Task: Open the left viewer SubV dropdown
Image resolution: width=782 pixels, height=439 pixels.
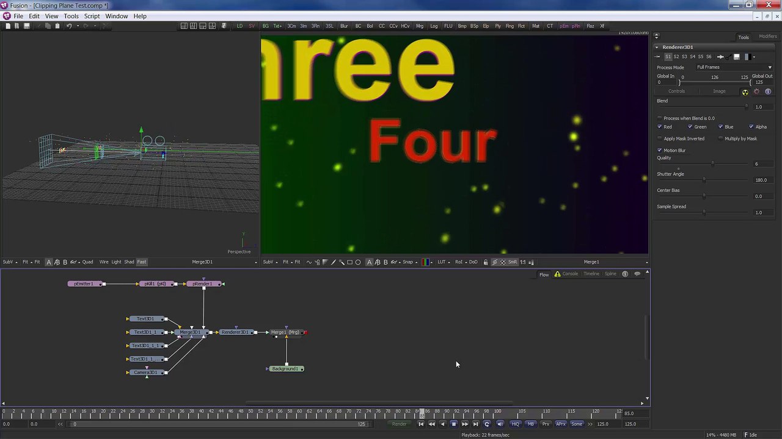Action: 9,262
